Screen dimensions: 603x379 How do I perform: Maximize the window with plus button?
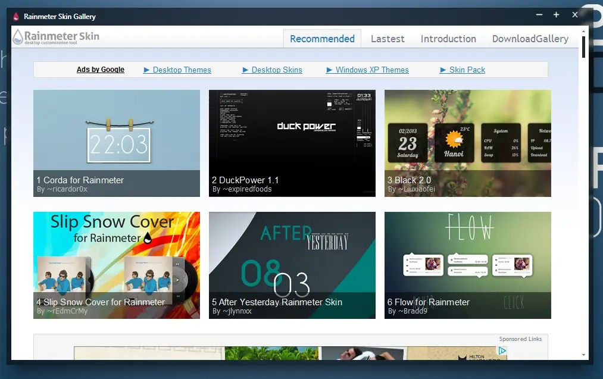coord(556,15)
